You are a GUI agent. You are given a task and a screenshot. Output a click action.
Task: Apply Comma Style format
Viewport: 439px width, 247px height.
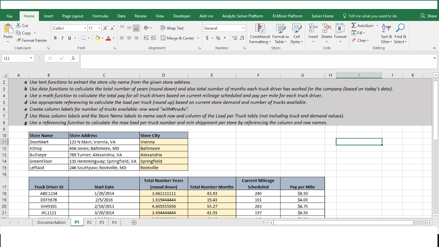pos(225,38)
